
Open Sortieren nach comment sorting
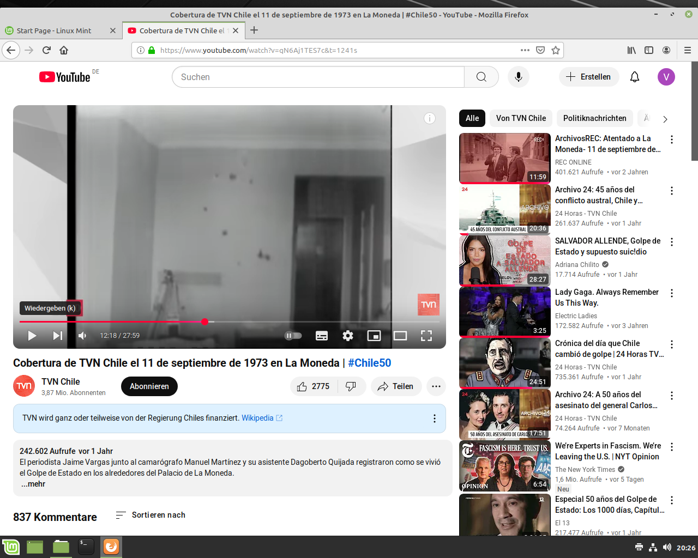click(x=151, y=515)
